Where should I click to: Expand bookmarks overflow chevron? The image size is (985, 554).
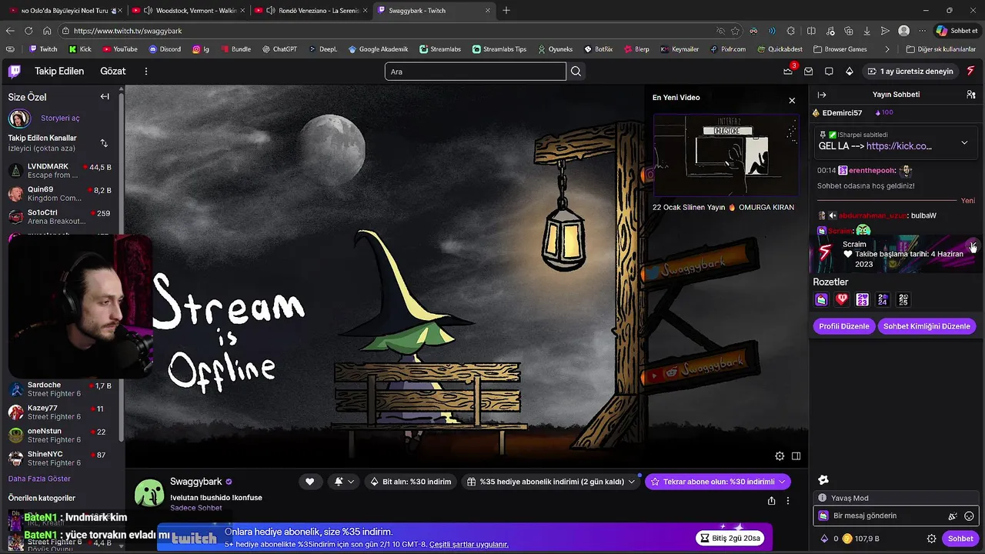(887, 48)
